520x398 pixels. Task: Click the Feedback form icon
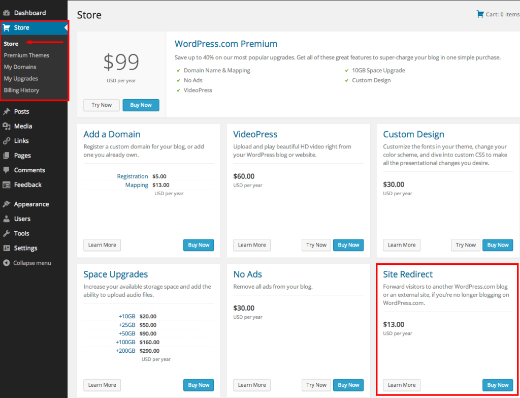tap(6, 185)
